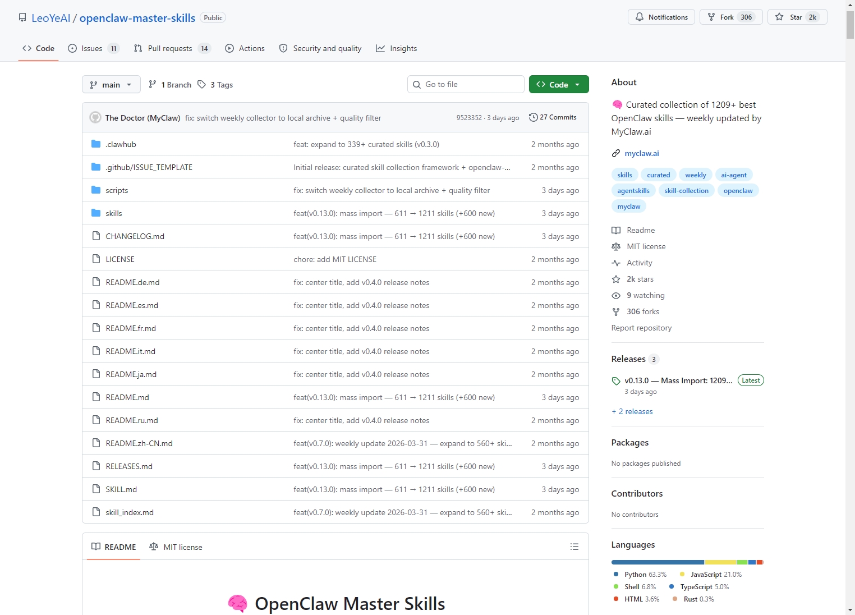This screenshot has width=855, height=615.
Task: Open the Security and quality tab
Action: (x=320, y=48)
